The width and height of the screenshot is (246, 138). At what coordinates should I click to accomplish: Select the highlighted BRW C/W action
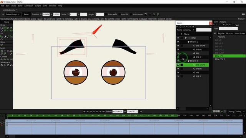tap(229, 56)
